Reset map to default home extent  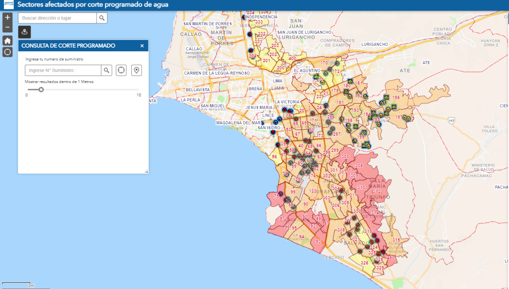tap(7, 40)
